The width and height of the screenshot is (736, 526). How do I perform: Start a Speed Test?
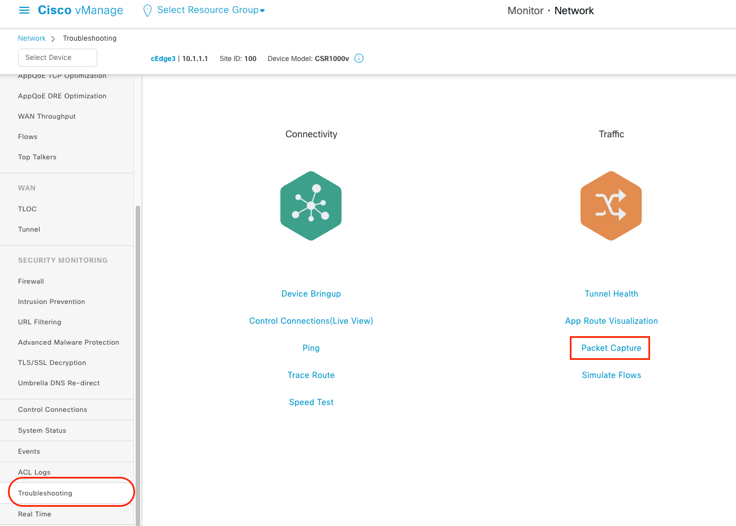pos(311,402)
